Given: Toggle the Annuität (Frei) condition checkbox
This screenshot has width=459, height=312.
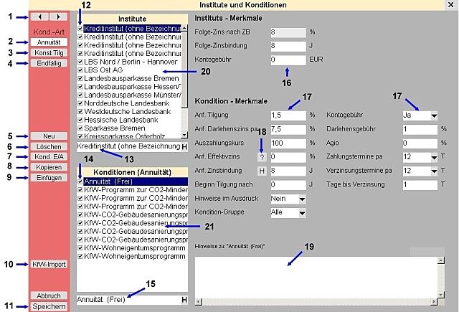Looking at the screenshot, I should (x=80, y=181).
